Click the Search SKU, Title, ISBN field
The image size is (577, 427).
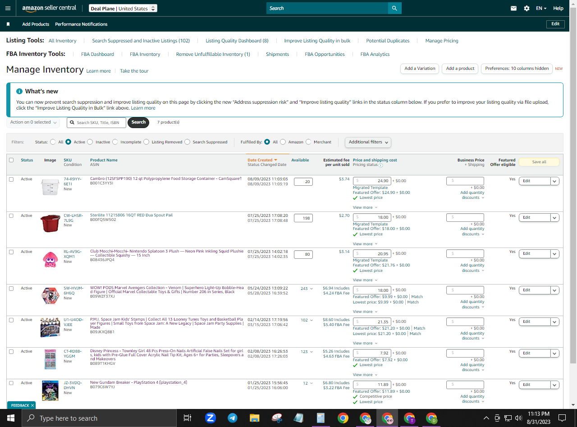click(x=96, y=123)
